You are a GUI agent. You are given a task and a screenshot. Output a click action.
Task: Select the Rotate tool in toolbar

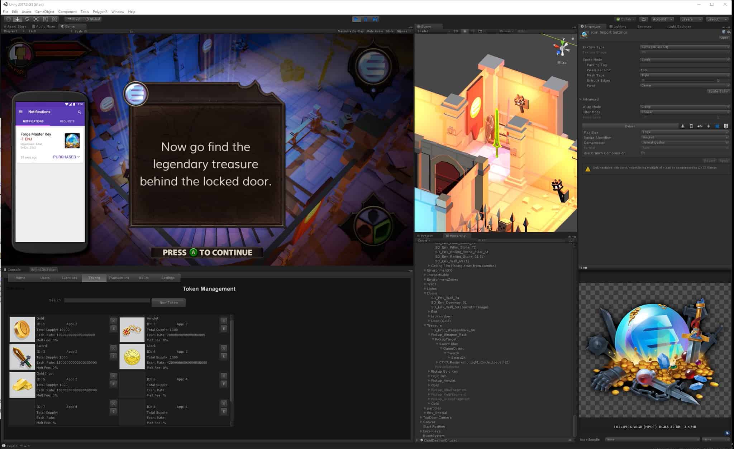[x=27, y=19]
